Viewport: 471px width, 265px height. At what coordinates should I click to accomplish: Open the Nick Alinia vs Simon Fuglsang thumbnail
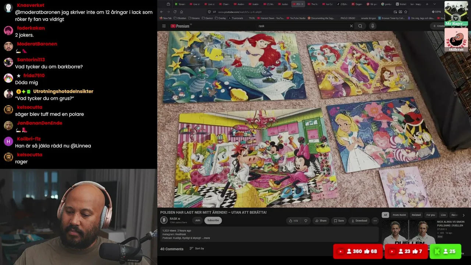click(x=408, y=234)
